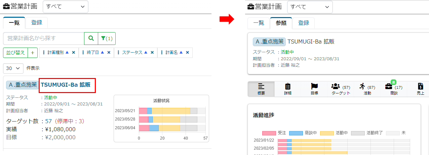Click the green 8 badge on 商談
Image resolution: width=429 pixels, height=155 pixels.
[x=393, y=82]
